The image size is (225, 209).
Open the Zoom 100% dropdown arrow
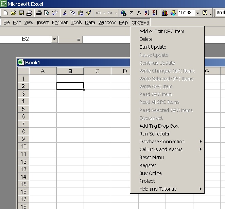pos(197,13)
